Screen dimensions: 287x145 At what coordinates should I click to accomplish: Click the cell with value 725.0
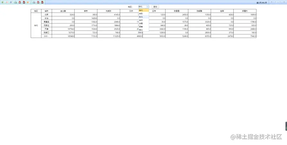(x=222, y=25)
